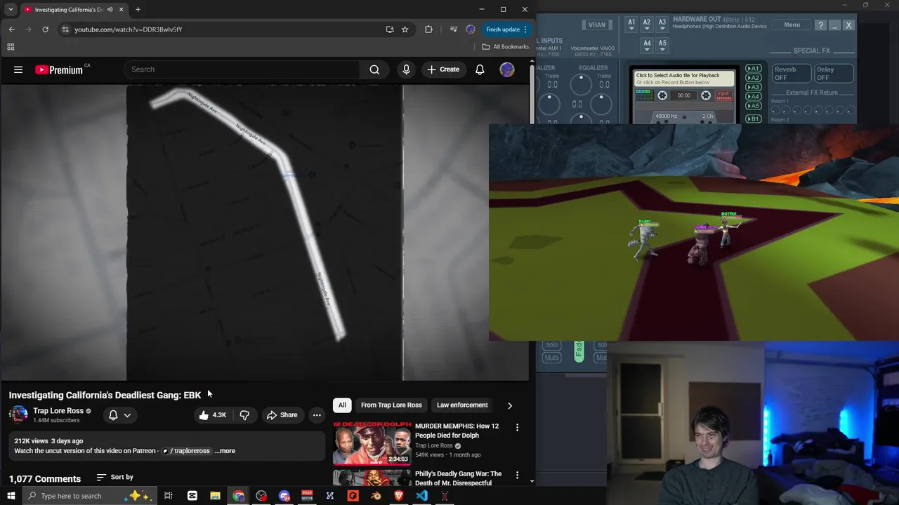
Task: Open new Chrome tab with plus
Action: (138, 10)
